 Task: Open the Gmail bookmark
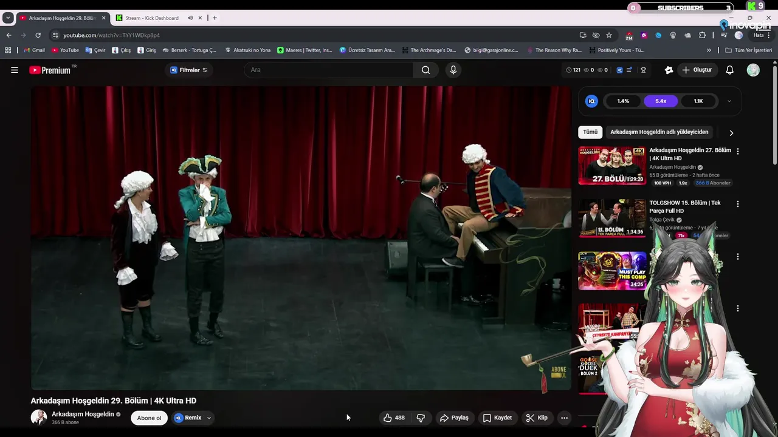pyautogui.click(x=34, y=50)
